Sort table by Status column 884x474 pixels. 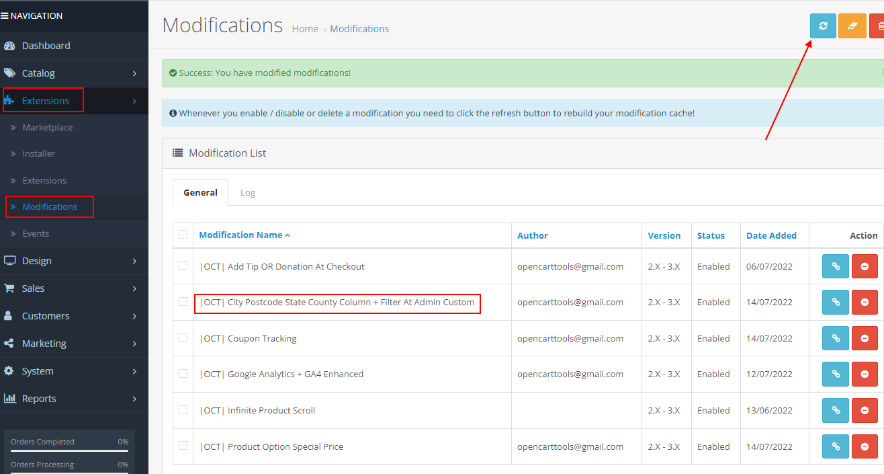point(711,235)
